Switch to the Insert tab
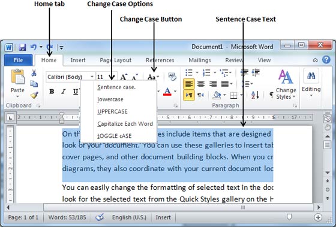 78,60
